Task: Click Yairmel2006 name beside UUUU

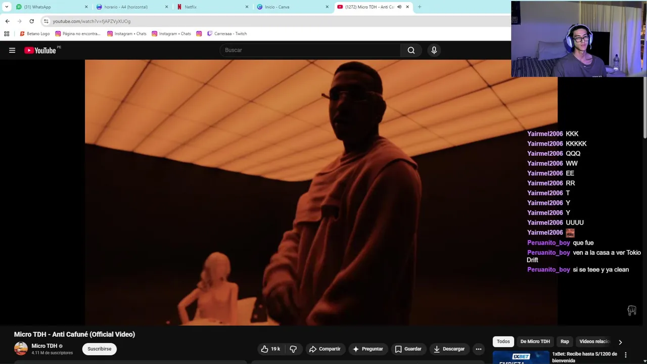Action: [x=545, y=222]
